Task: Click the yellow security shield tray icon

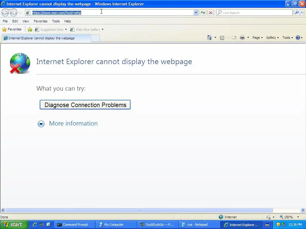Action: (278, 225)
